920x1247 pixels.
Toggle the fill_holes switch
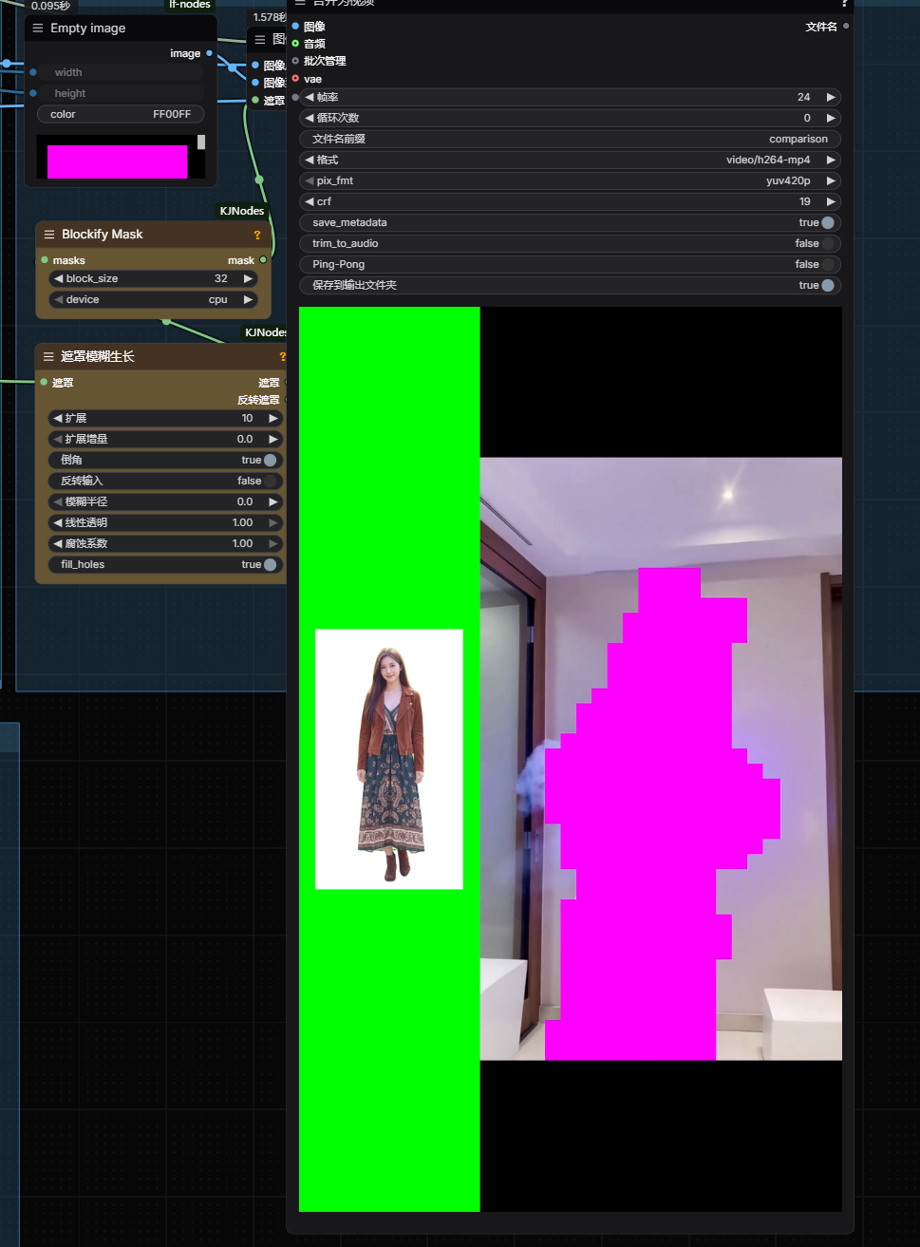(x=271, y=564)
